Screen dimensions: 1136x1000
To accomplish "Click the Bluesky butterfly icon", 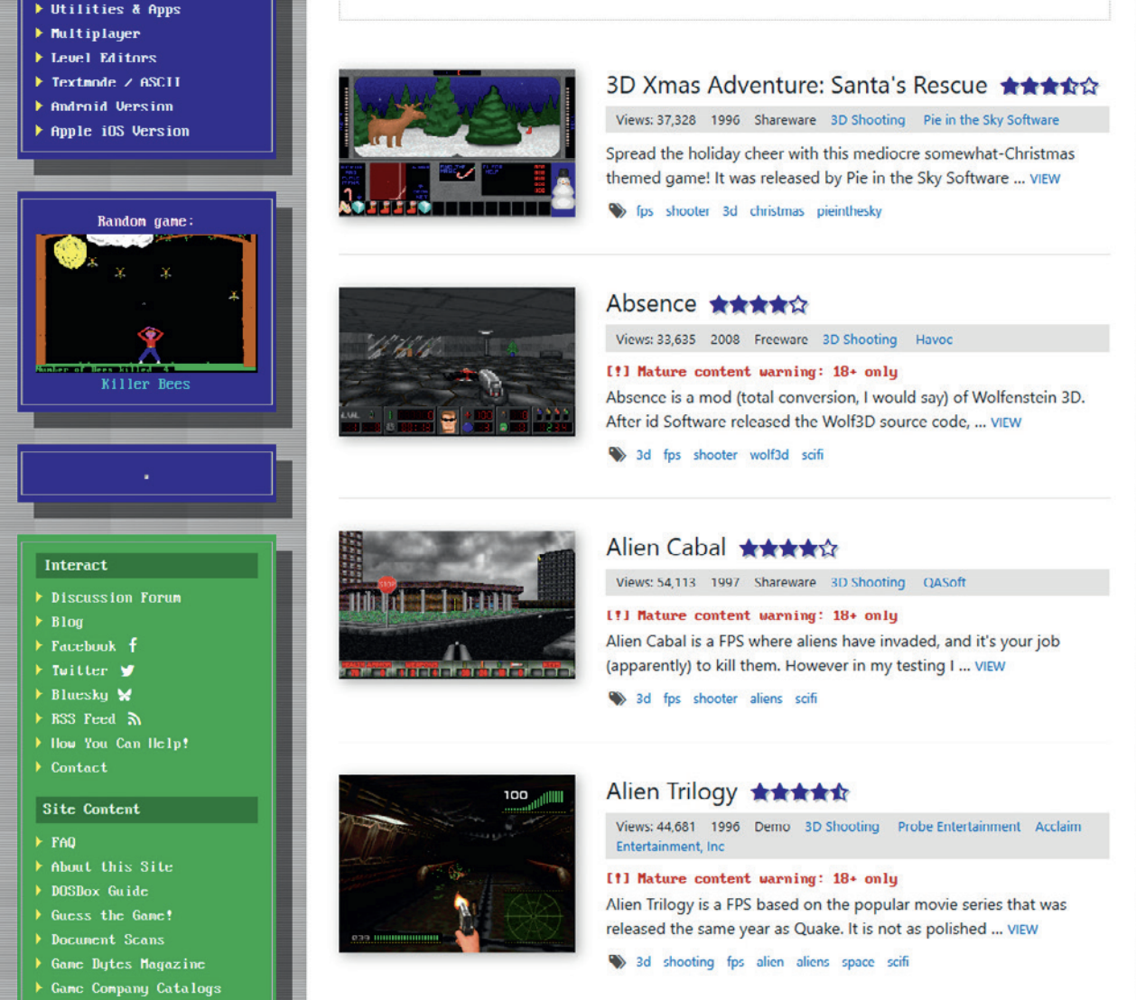I will [125, 695].
